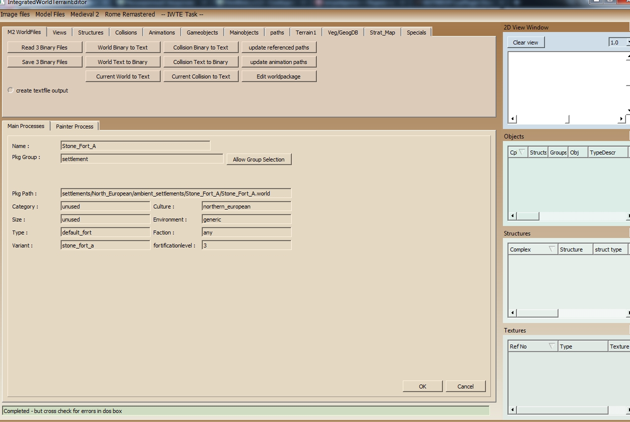Open the Rome Remastered menu
The image size is (630, 422).
(x=130, y=14)
